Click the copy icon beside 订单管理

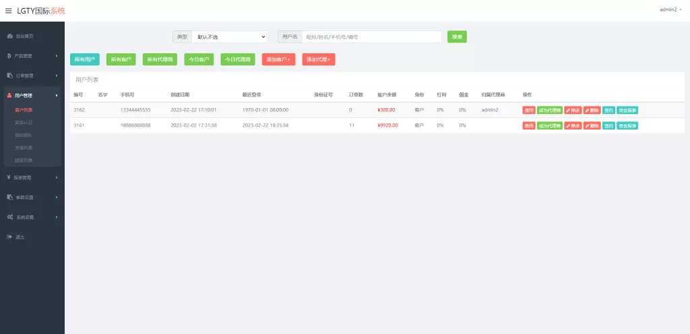click(x=9, y=76)
